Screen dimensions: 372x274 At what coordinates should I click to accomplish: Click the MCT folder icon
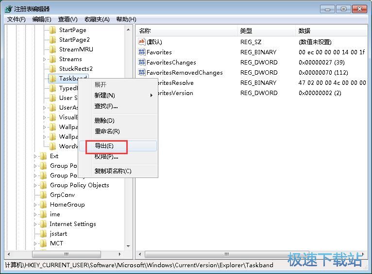click(x=43, y=243)
